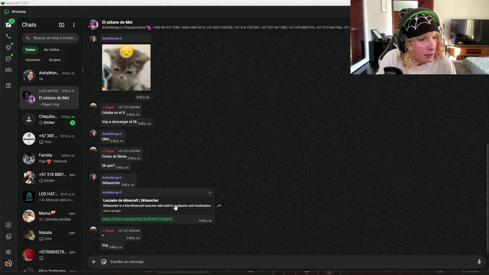
Task: Open Lanzador de Minecraft link preview title
Action: coord(131,201)
